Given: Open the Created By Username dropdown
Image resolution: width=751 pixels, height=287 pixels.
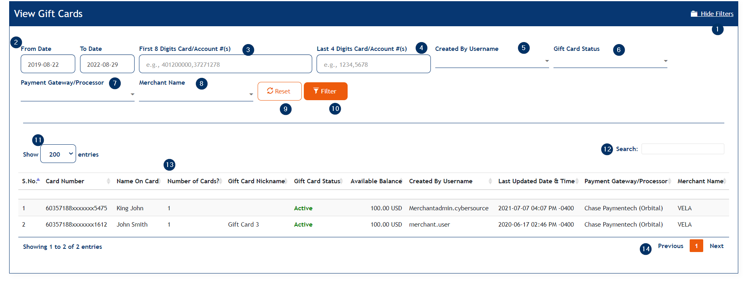Looking at the screenshot, I should click(x=491, y=61).
